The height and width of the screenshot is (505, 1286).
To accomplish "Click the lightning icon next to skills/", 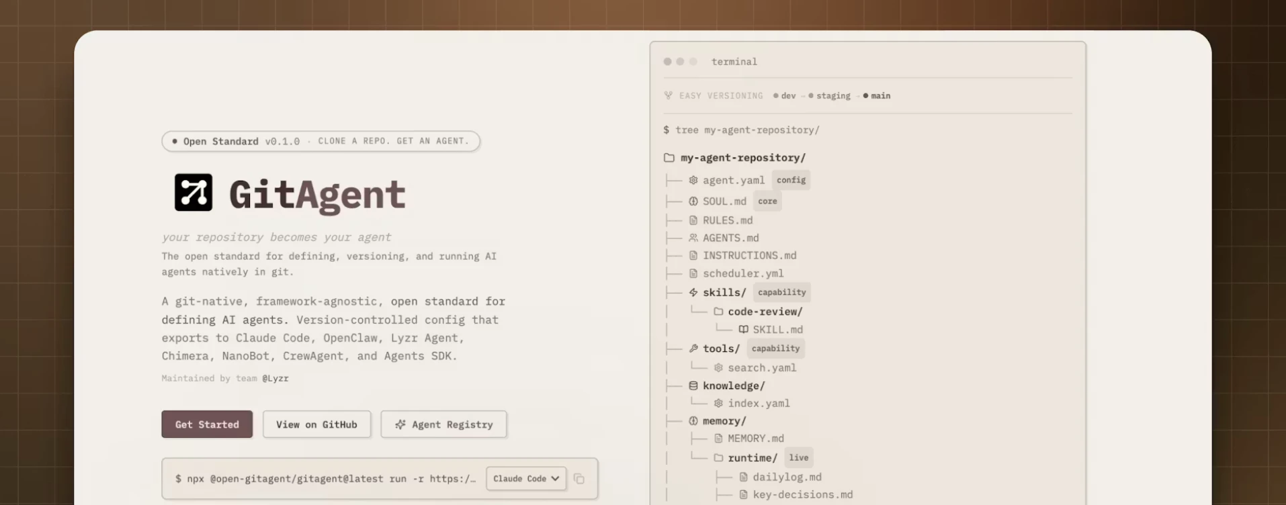I will coord(693,292).
